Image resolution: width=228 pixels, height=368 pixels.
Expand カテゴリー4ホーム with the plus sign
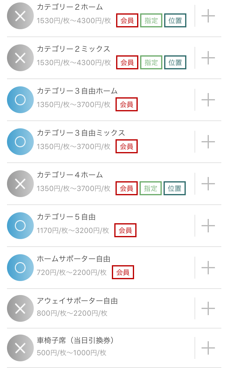(208, 184)
